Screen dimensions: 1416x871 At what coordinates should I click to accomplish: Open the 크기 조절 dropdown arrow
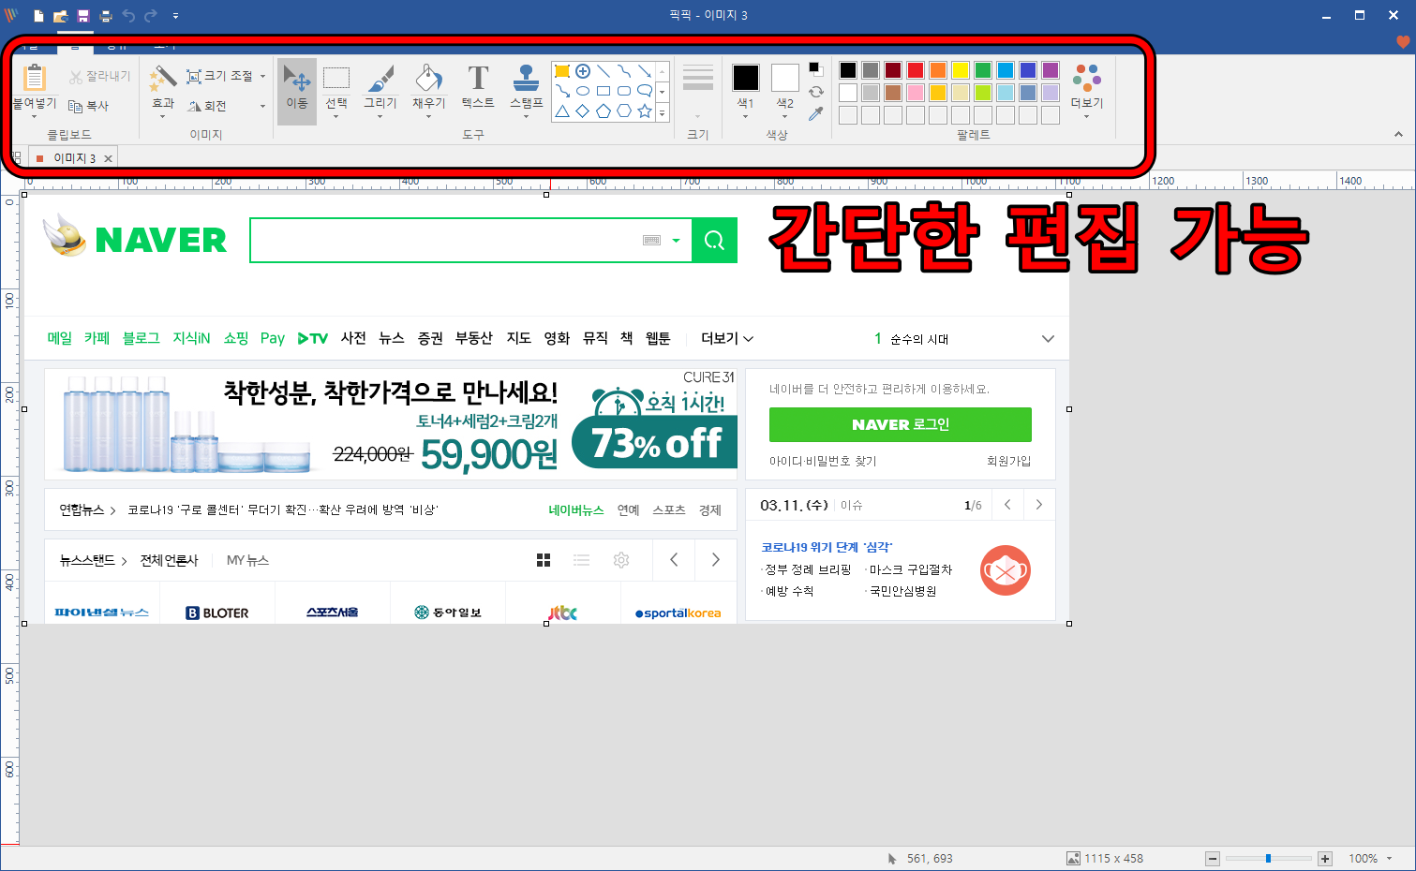point(262,76)
